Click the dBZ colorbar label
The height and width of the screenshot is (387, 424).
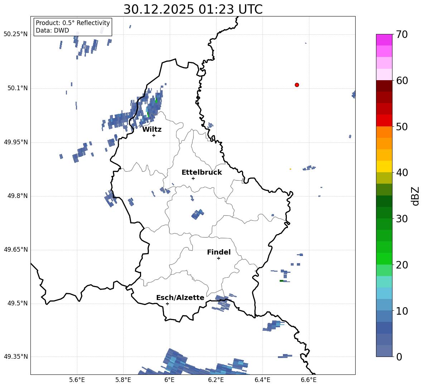(x=415, y=196)
